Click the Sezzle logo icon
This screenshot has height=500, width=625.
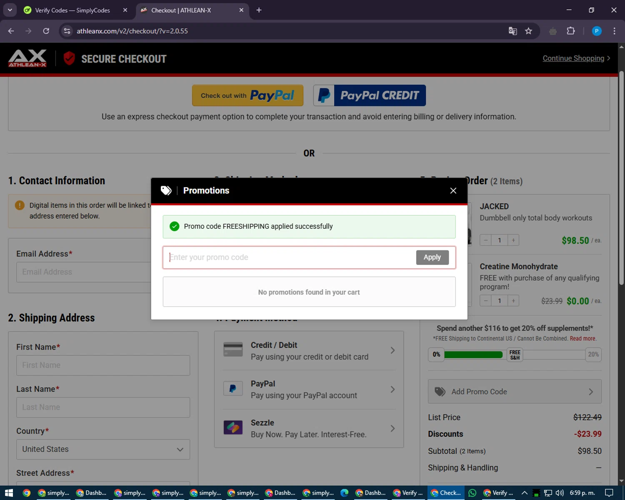coord(233,427)
